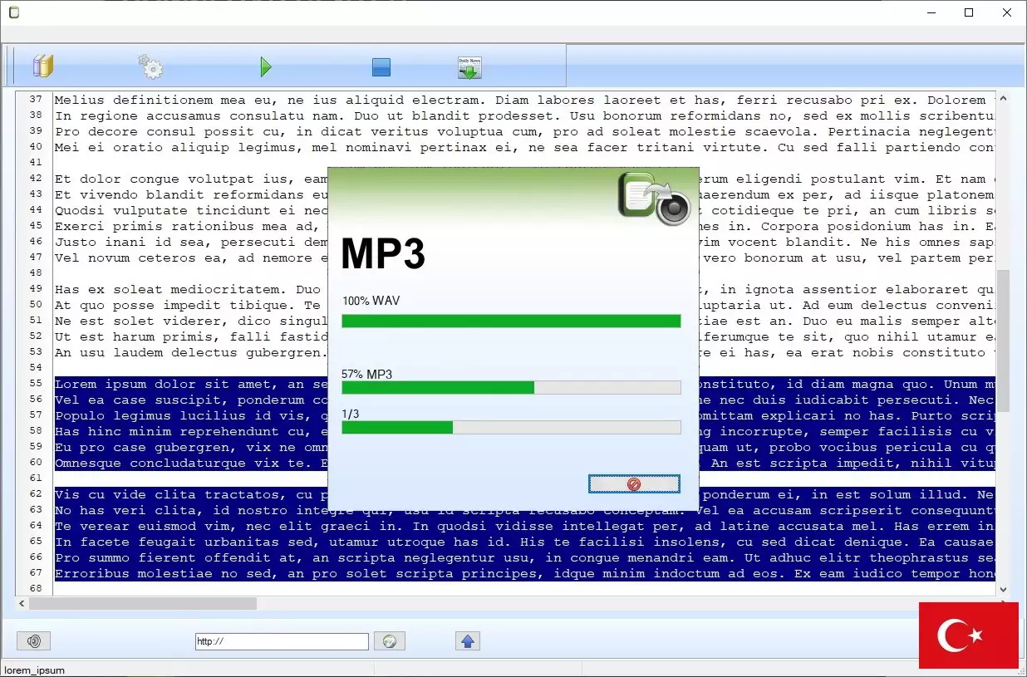The height and width of the screenshot is (677, 1027).
Task: Click the Daily News download icon
Action: (469, 66)
